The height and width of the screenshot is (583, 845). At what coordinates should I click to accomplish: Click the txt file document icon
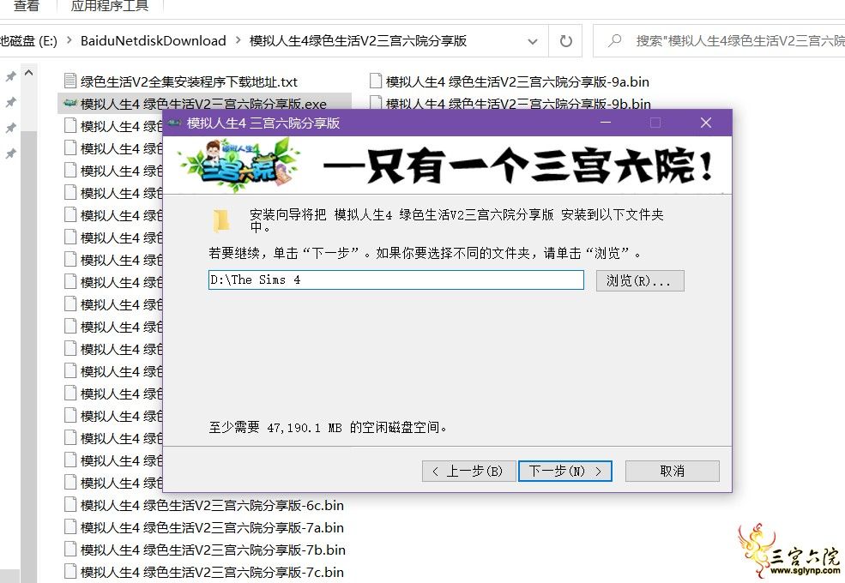[x=70, y=81]
